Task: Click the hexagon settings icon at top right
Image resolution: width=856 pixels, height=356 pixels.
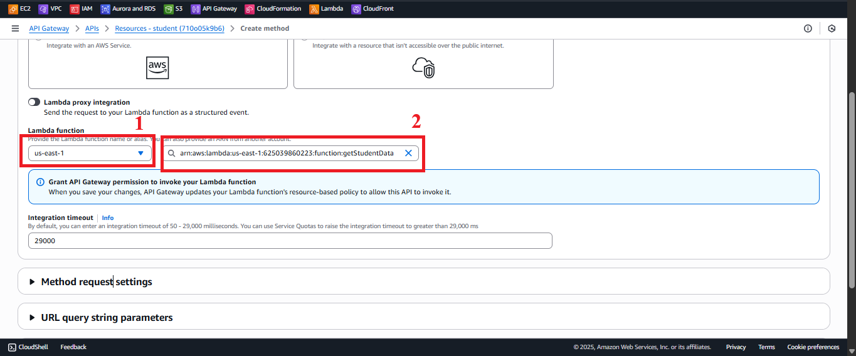Action: click(832, 28)
